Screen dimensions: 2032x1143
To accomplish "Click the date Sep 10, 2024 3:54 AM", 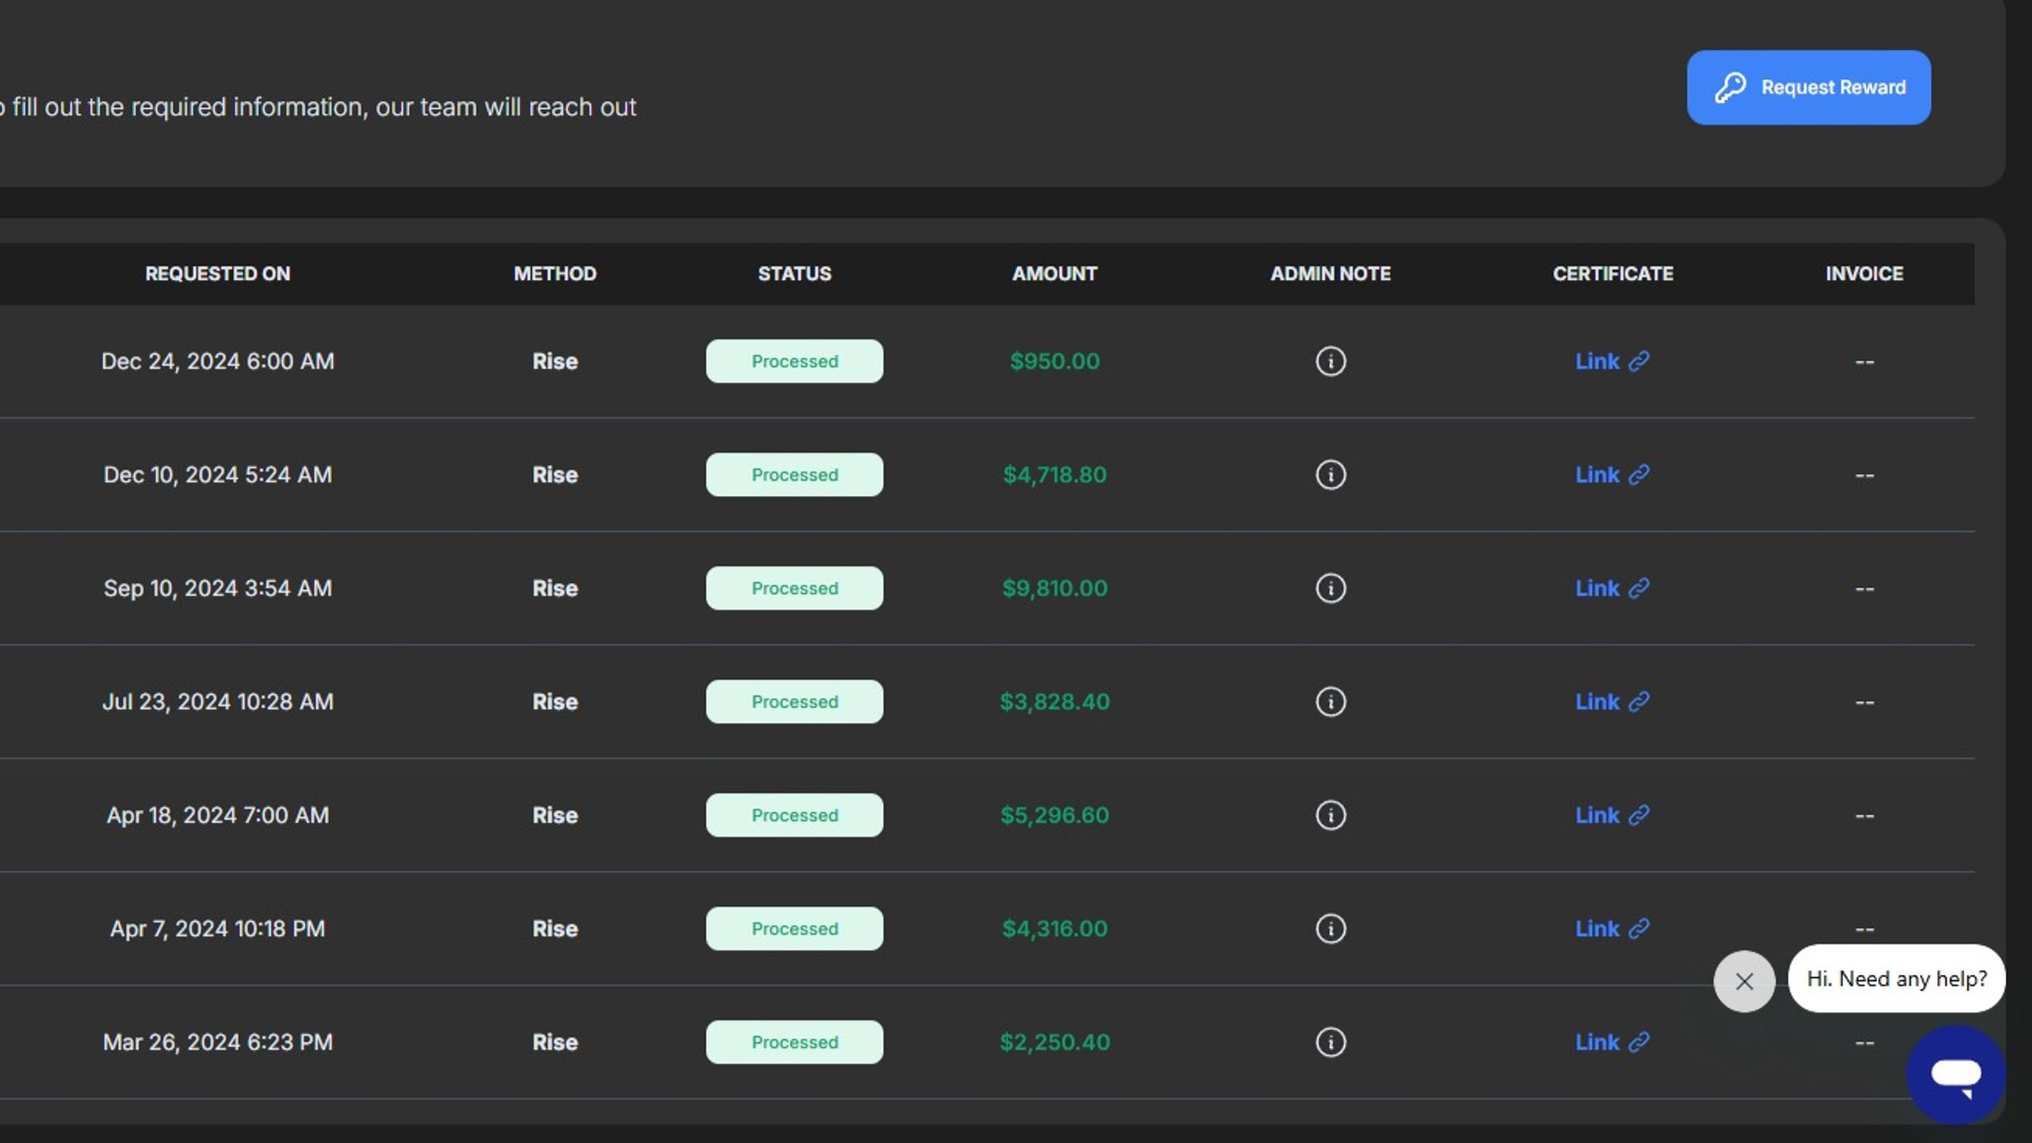I will point(217,588).
